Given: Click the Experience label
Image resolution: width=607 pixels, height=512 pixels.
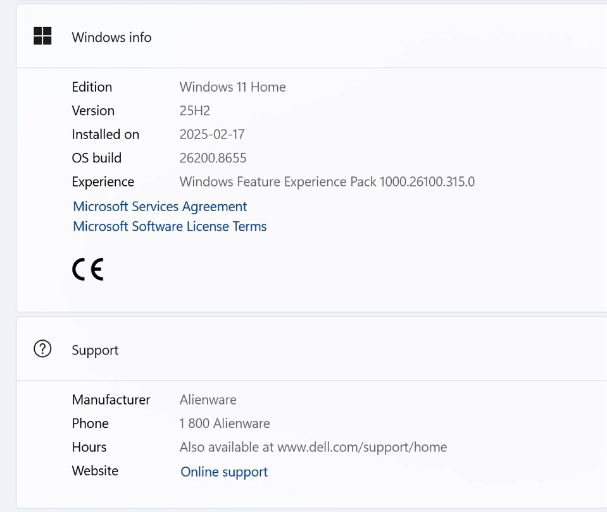Looking at the screenshot, I should pyautogui.click(x=103, y=182).
